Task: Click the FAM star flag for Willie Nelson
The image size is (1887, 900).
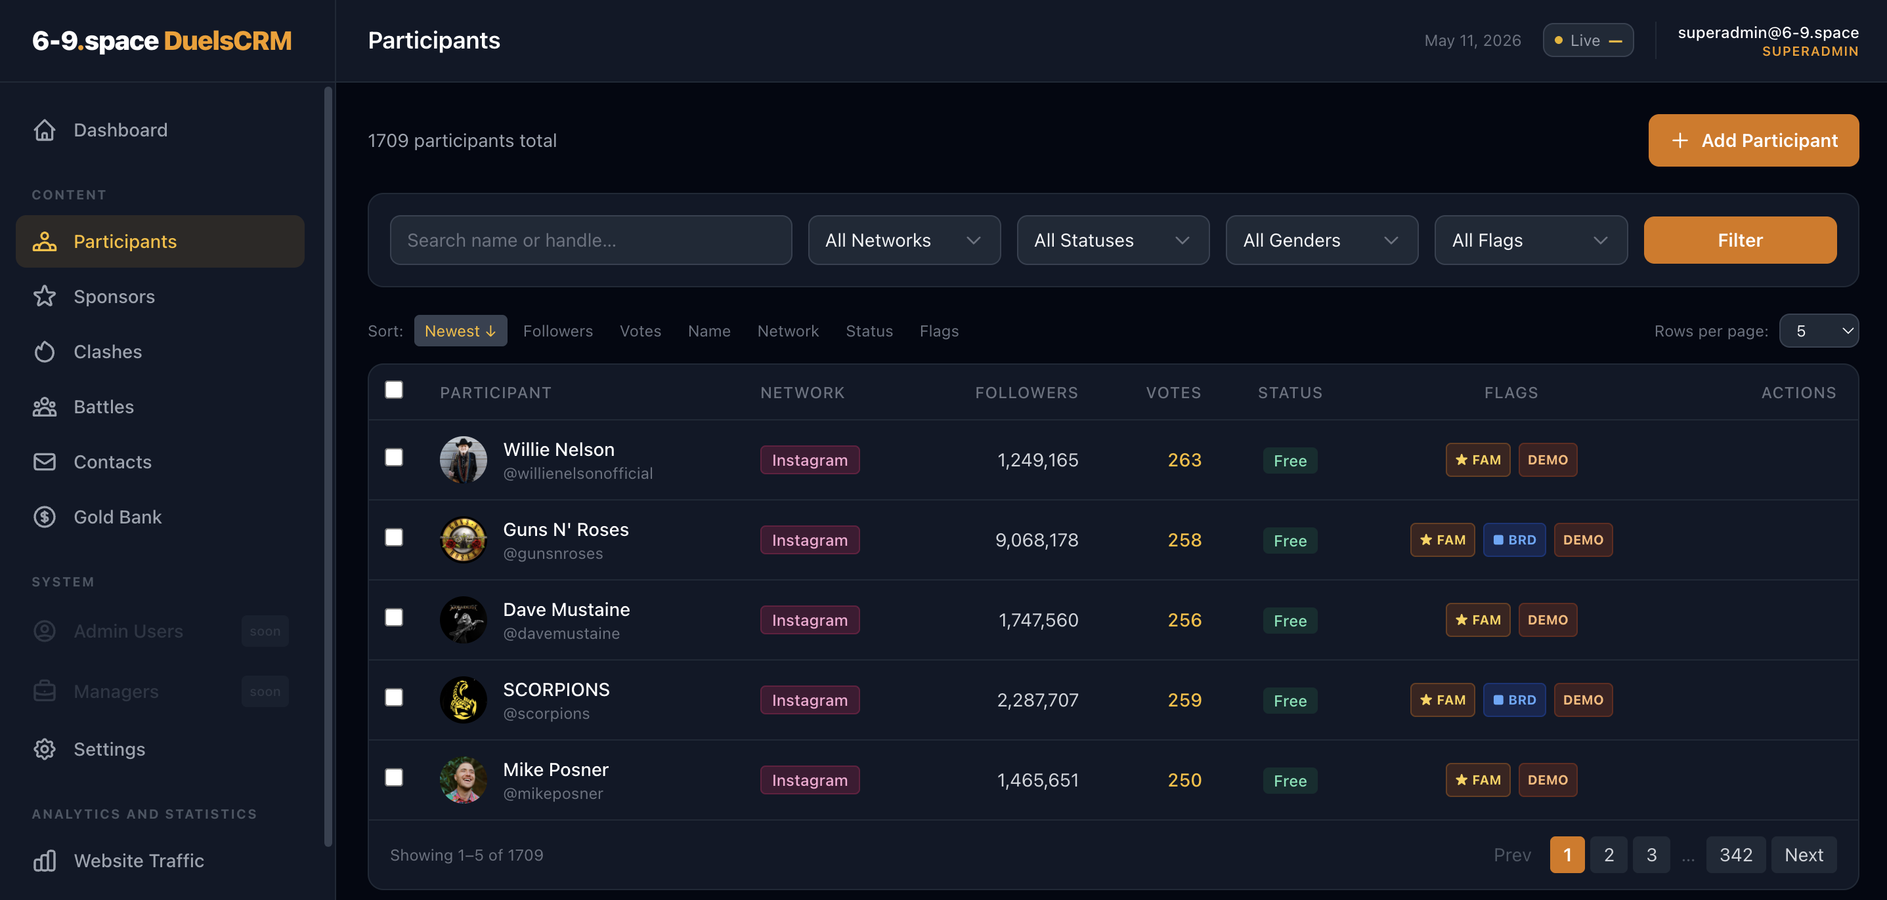Action: (1477, 460)
